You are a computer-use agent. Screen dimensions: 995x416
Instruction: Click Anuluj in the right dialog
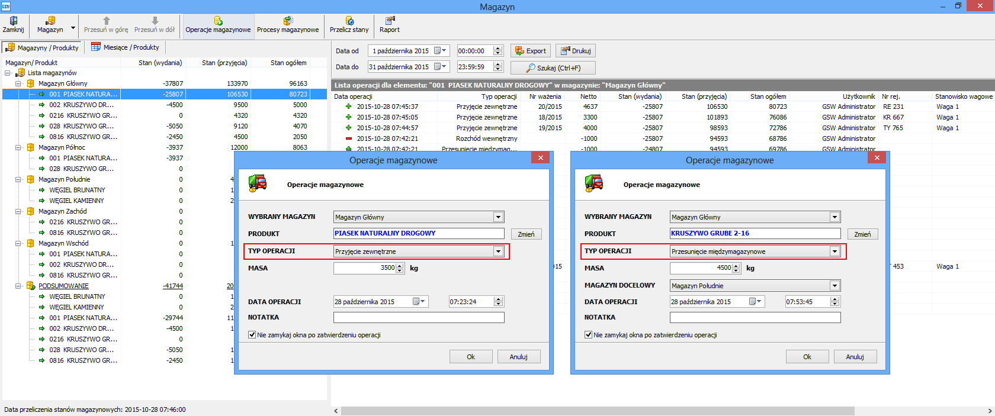pos(855,357)
